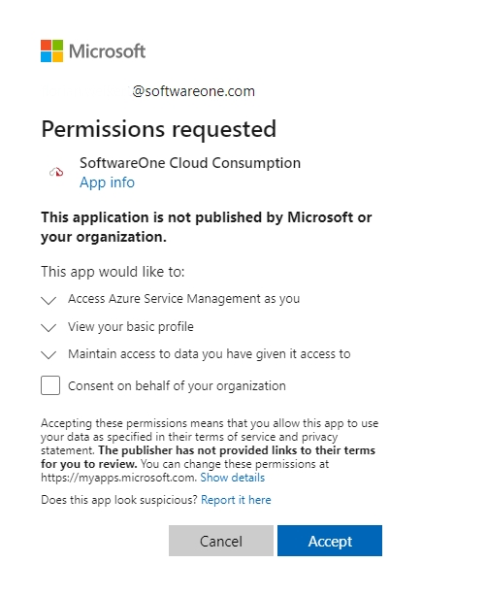Click the Microsoft wordmark text
Viewport: 487px width, 596px height.
pyautogui.click(x=107, y=51)
